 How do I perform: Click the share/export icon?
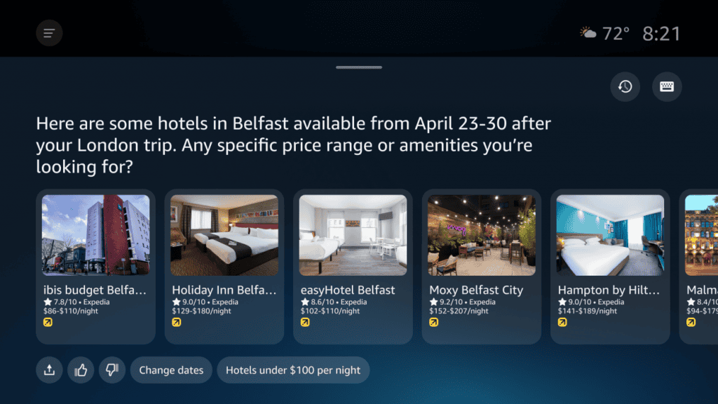coord(49,370)
